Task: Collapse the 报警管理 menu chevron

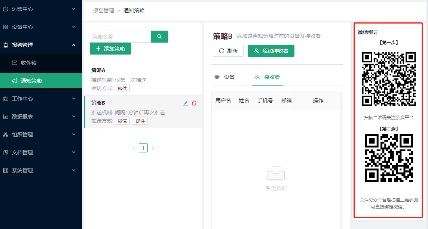Action: pos(74,45)
